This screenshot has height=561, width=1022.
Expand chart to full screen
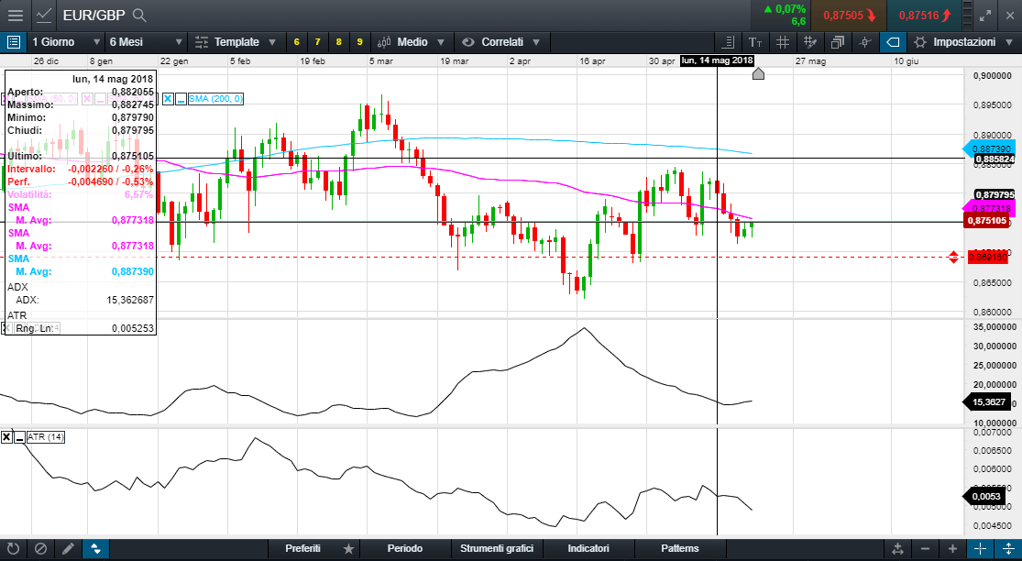[x=985, y=16]
